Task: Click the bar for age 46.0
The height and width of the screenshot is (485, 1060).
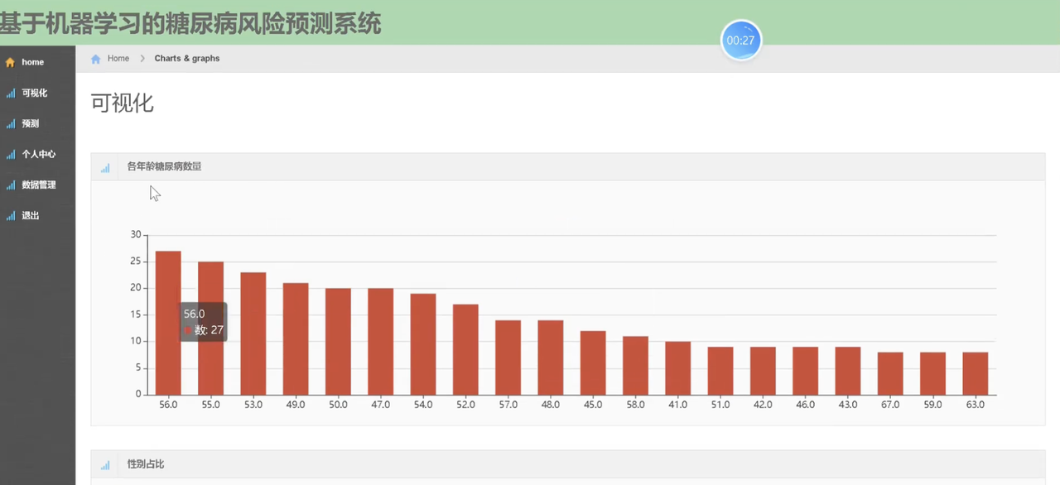Action: [x=806, y=371]
